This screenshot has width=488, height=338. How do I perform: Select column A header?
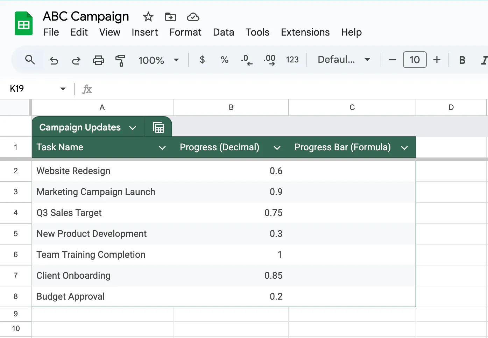point(102,107)
